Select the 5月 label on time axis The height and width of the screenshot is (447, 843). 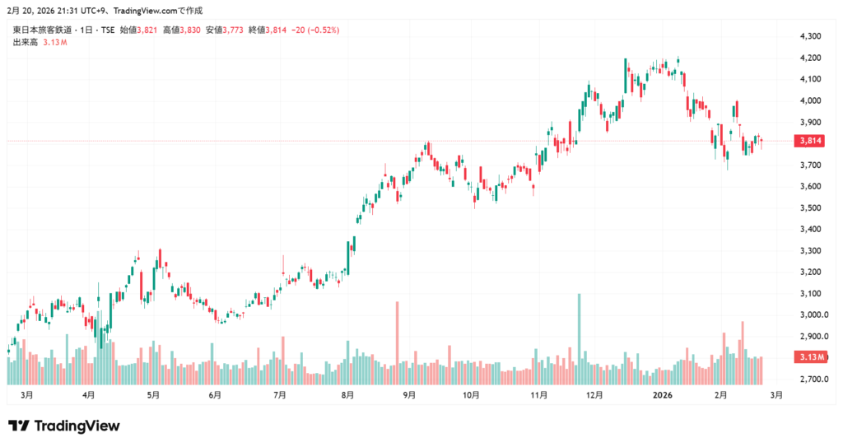[152, 395]
